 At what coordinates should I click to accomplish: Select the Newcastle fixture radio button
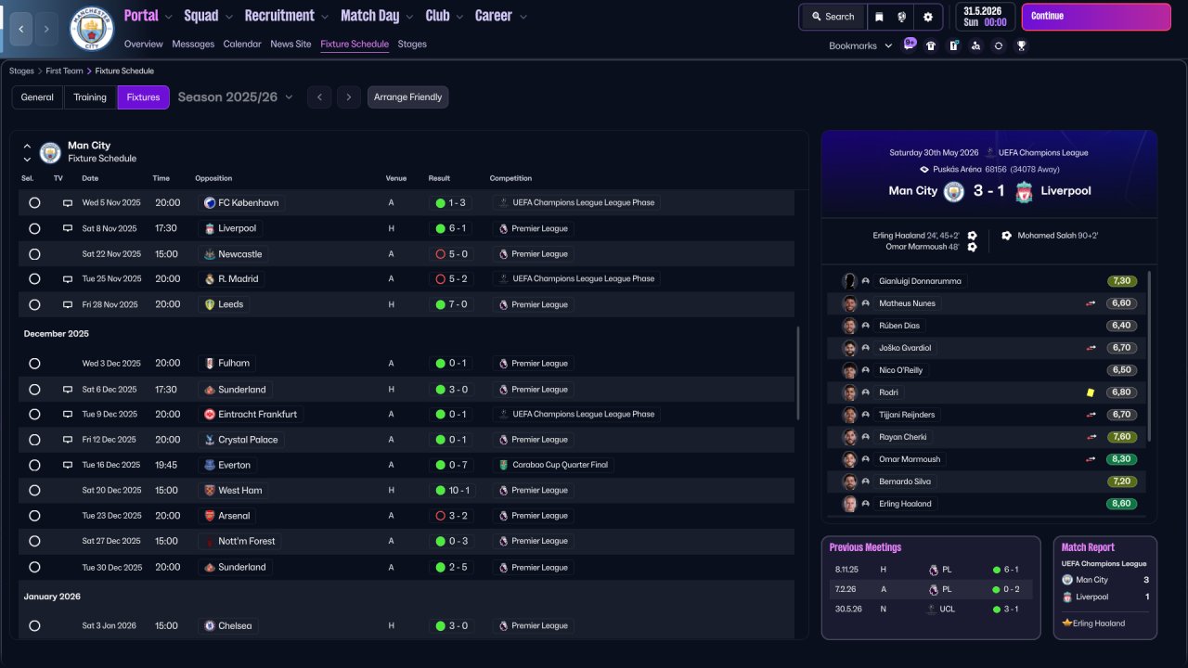click(34, 254)
